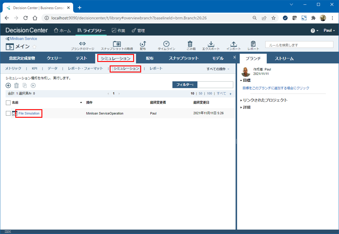The width and height of the screenshot is (339, 234).
Task: Click the star favorite icon beside メイン
Action: tap(34, 46)
